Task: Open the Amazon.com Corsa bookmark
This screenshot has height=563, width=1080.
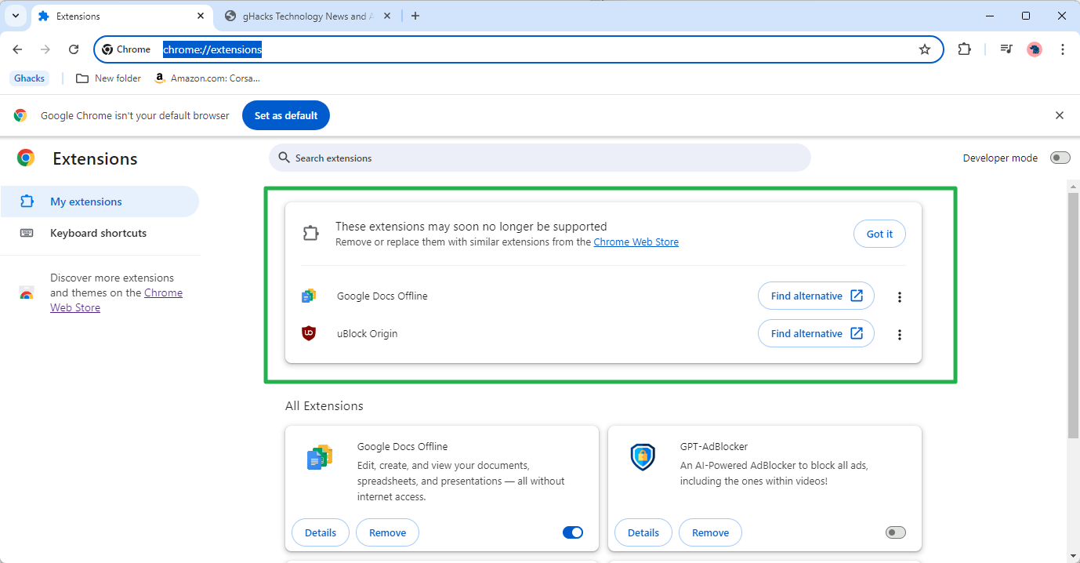Action: click(x=207, y=78)
